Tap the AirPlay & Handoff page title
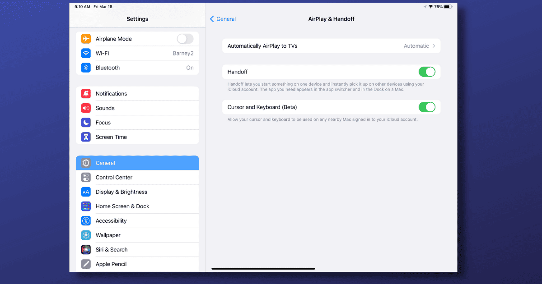The width and height of the screenshot is (542, 284). (x=331, y=19)
